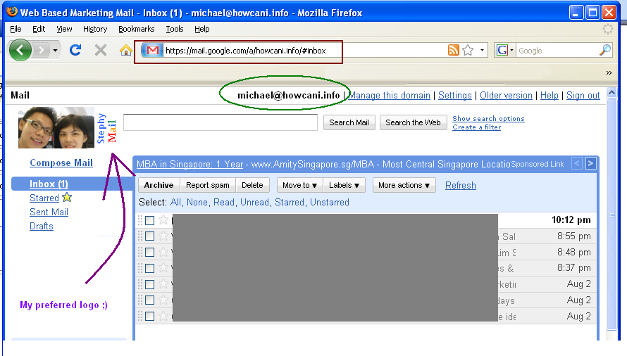Viewport: 627px width, 356px height.
Task: Select checkbox of 8:55 pm message
Action: (x=149, y=236)
